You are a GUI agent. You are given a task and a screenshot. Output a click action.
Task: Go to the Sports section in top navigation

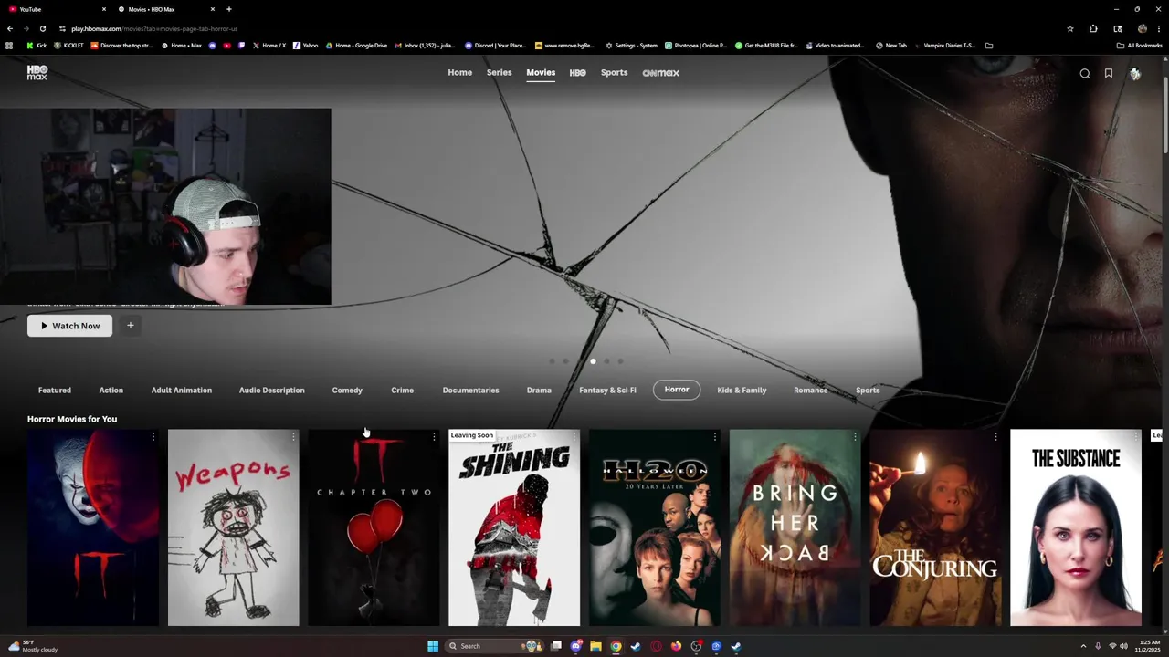point(614,73)
